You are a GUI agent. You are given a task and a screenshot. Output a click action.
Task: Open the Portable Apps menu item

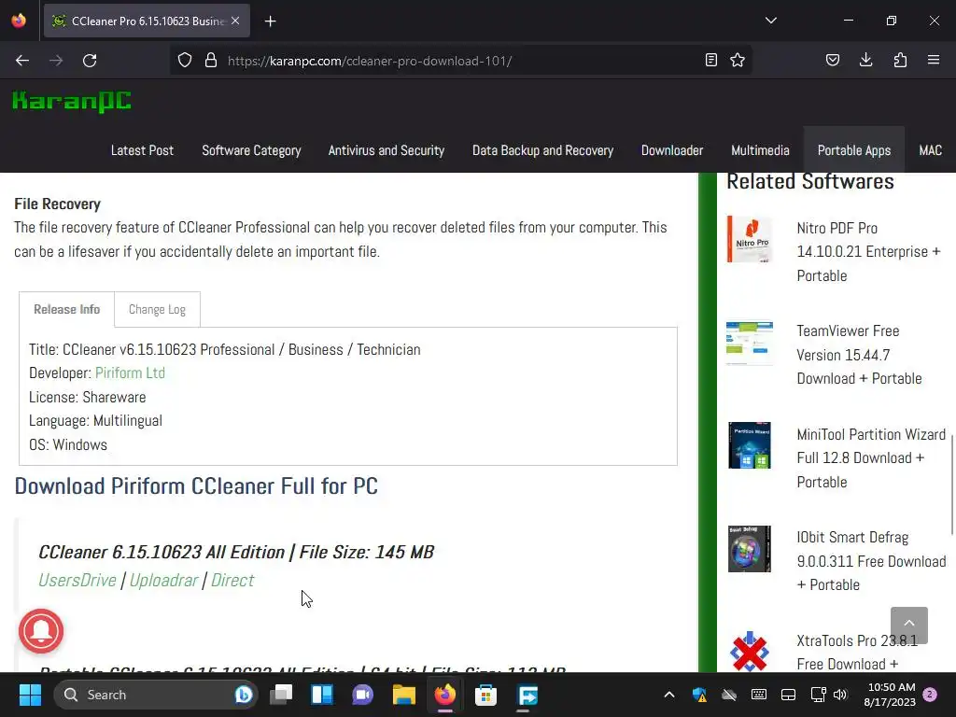853,150
